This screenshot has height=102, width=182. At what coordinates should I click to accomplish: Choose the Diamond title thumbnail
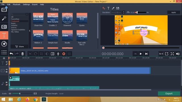point(67,18)
